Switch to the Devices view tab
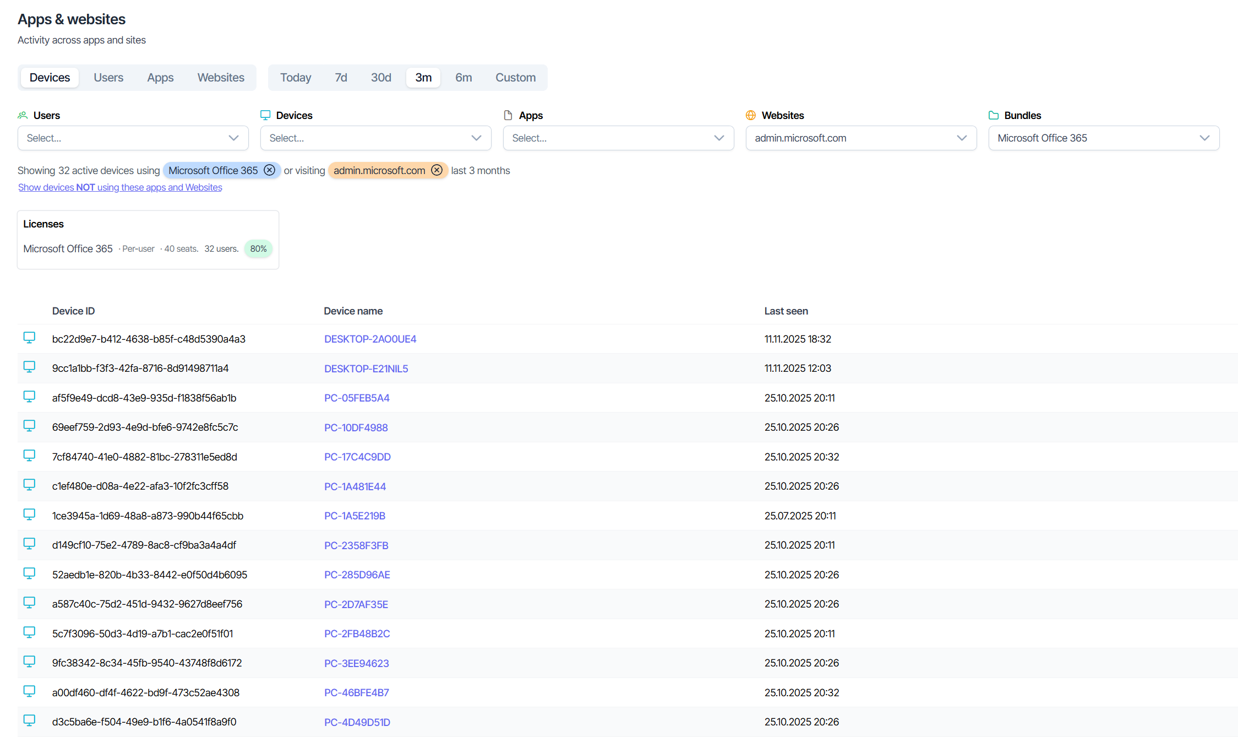The width and height of the screenshot is (1238, 737). pos(50,78)
